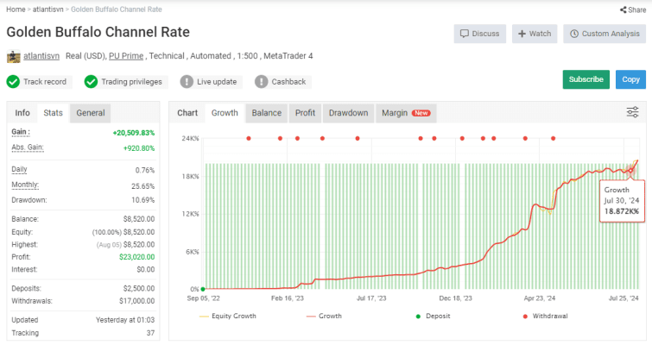Switch to the General tab

click(x=91, y=113)
